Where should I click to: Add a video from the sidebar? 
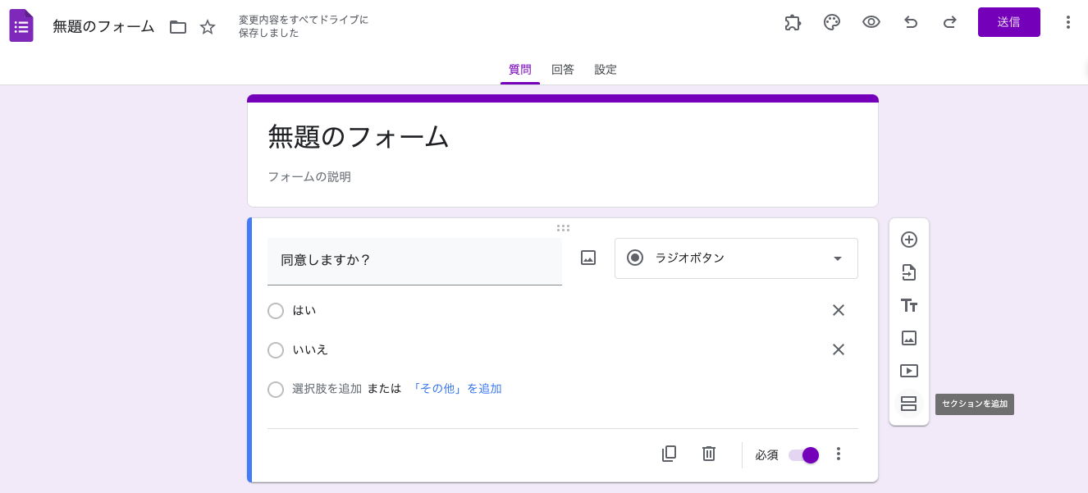point(908,371)
